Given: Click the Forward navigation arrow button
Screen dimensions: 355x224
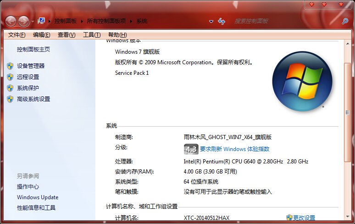Looking at the screenshot, I should 23,21.
